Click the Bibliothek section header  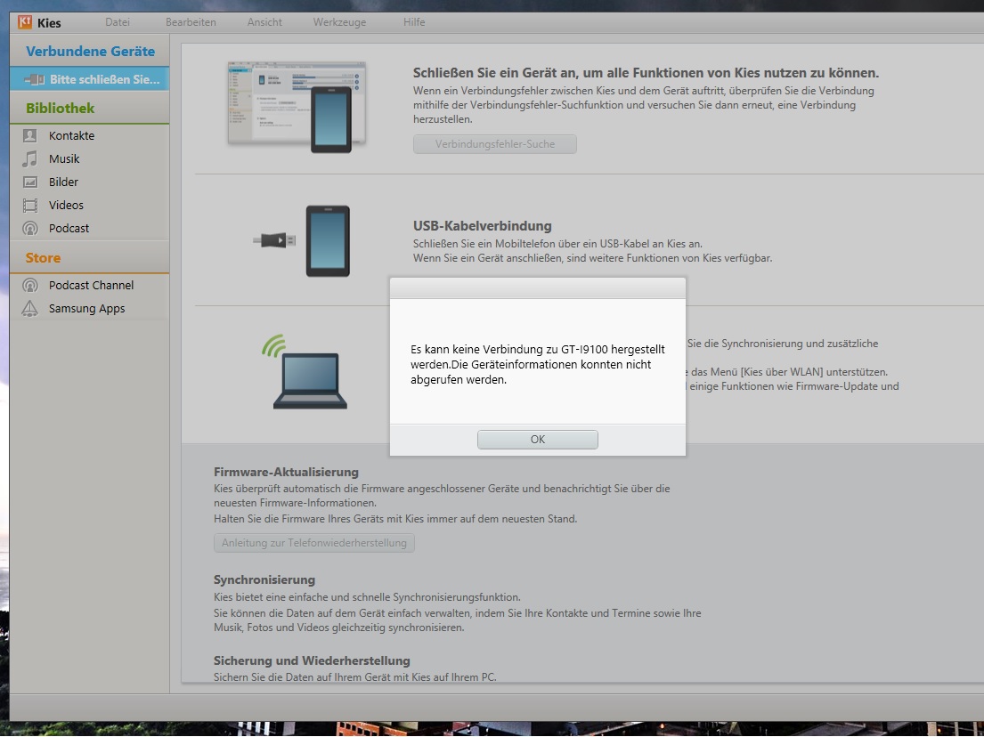coord(61,108)
